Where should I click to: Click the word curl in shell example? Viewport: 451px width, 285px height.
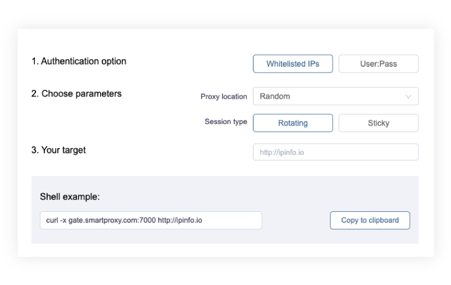[x=52, y=221]
